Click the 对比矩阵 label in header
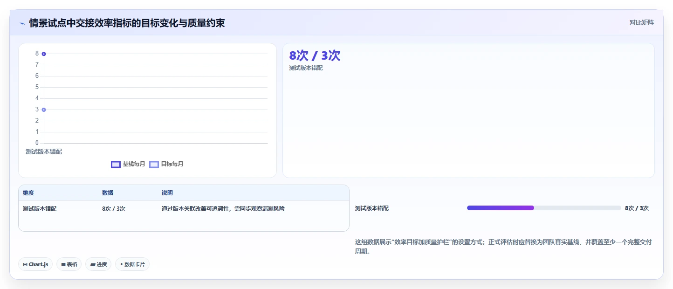This screenshot has width=673, height=289. point(641,22)
